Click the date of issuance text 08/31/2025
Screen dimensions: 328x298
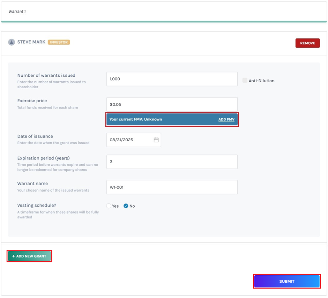click(x=121, y=140)
